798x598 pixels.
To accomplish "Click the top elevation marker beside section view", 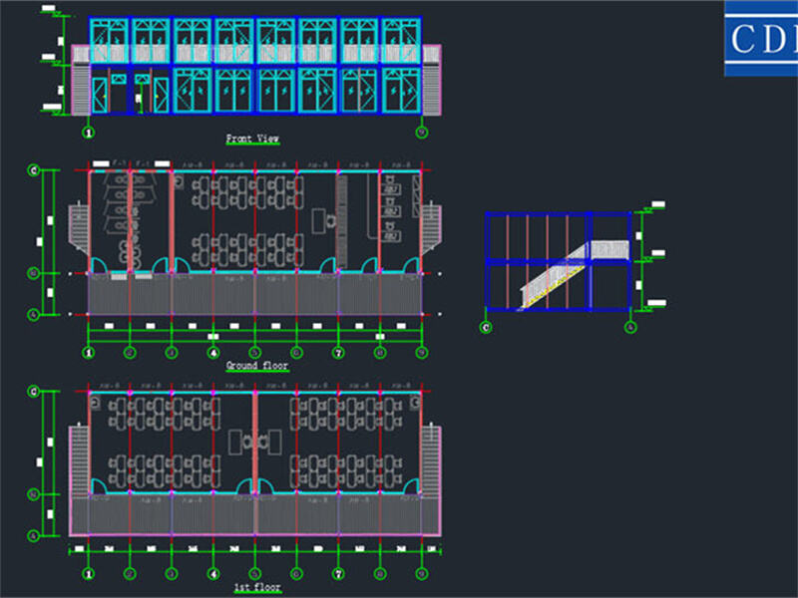I will pos(656,205).
